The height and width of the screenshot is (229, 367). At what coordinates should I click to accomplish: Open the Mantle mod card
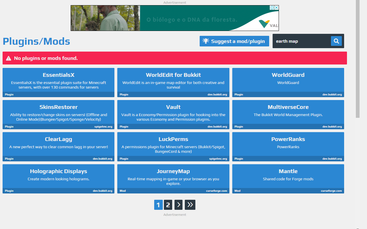(288, 179)
